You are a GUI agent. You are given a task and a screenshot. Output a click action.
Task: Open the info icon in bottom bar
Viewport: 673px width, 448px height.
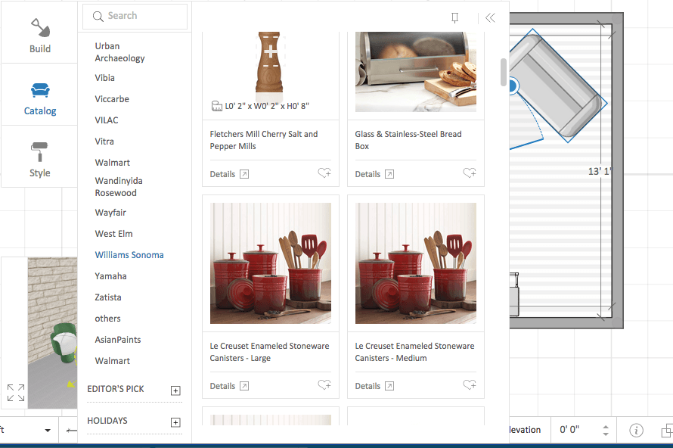pyautogui.click(x=636, y=430)
